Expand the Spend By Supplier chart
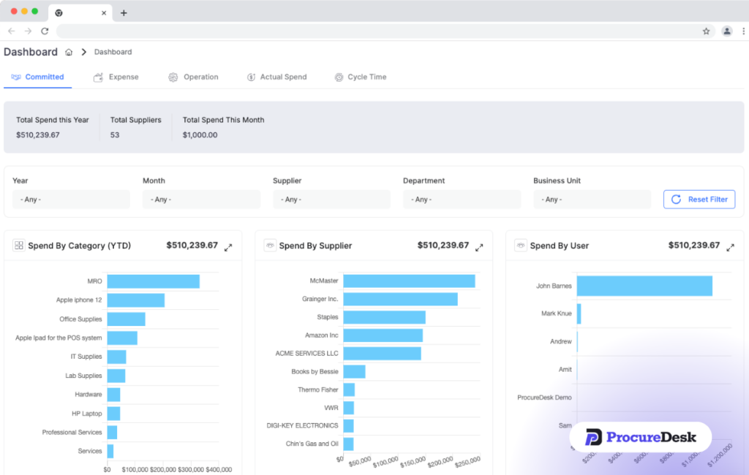Viewport: 749px width, 475px height. [479, 247]
